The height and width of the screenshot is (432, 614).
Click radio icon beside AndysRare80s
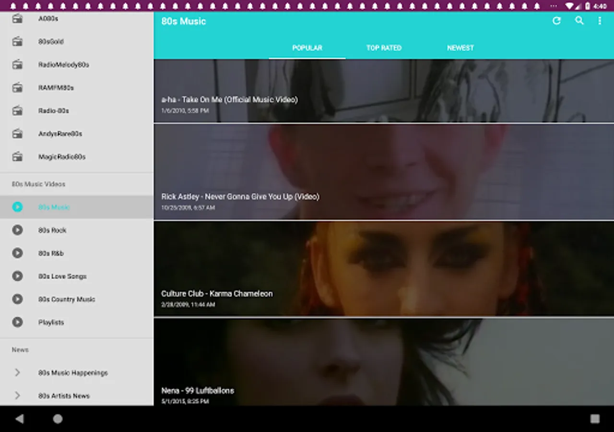click(x=17, y=134)
